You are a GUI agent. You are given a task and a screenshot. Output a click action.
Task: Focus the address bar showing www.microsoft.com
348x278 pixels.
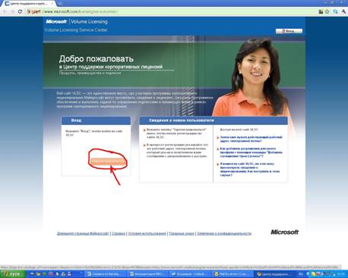point(172,11)
